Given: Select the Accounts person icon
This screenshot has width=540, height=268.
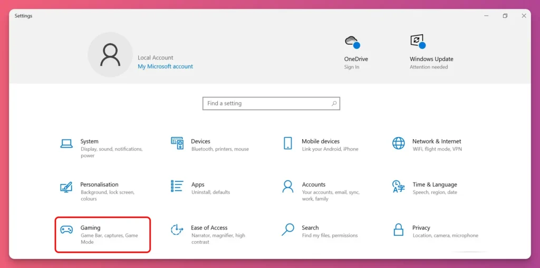Looking at the screenshot, I should tap(288, 186).
